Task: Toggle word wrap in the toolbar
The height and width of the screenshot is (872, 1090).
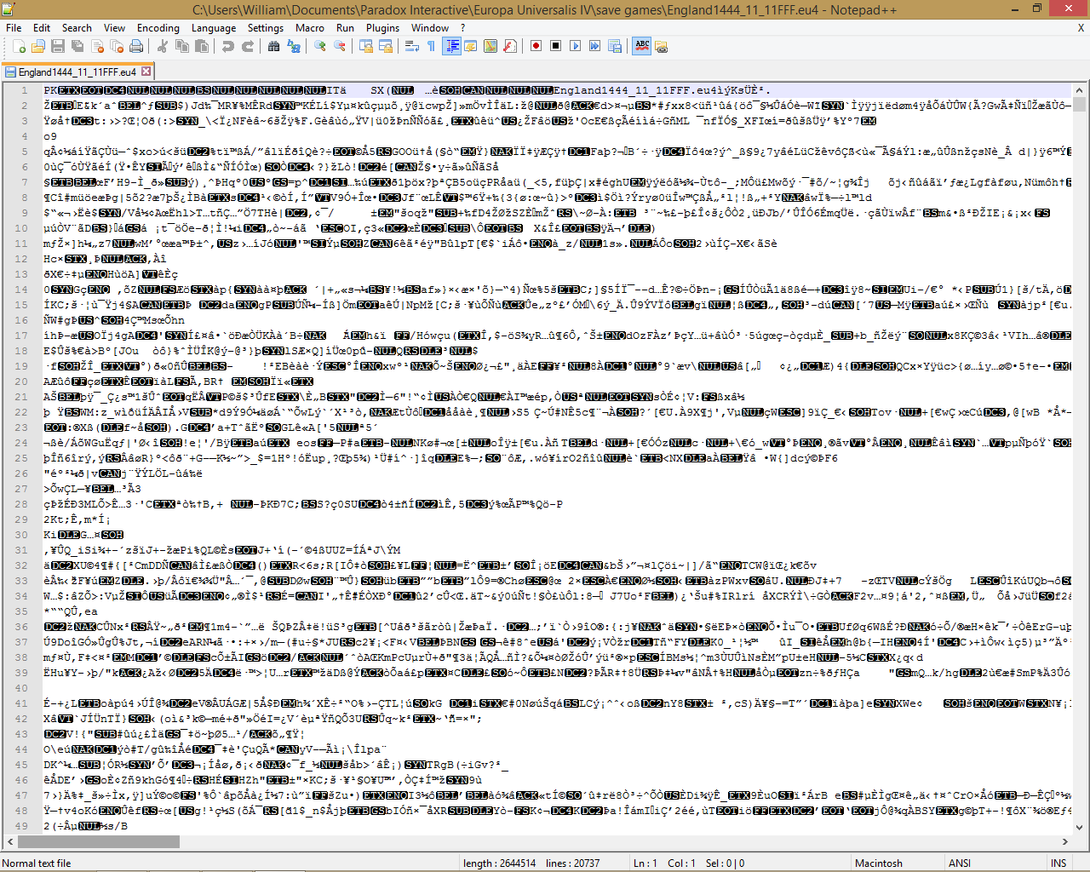Action: [x=411, y=46]
